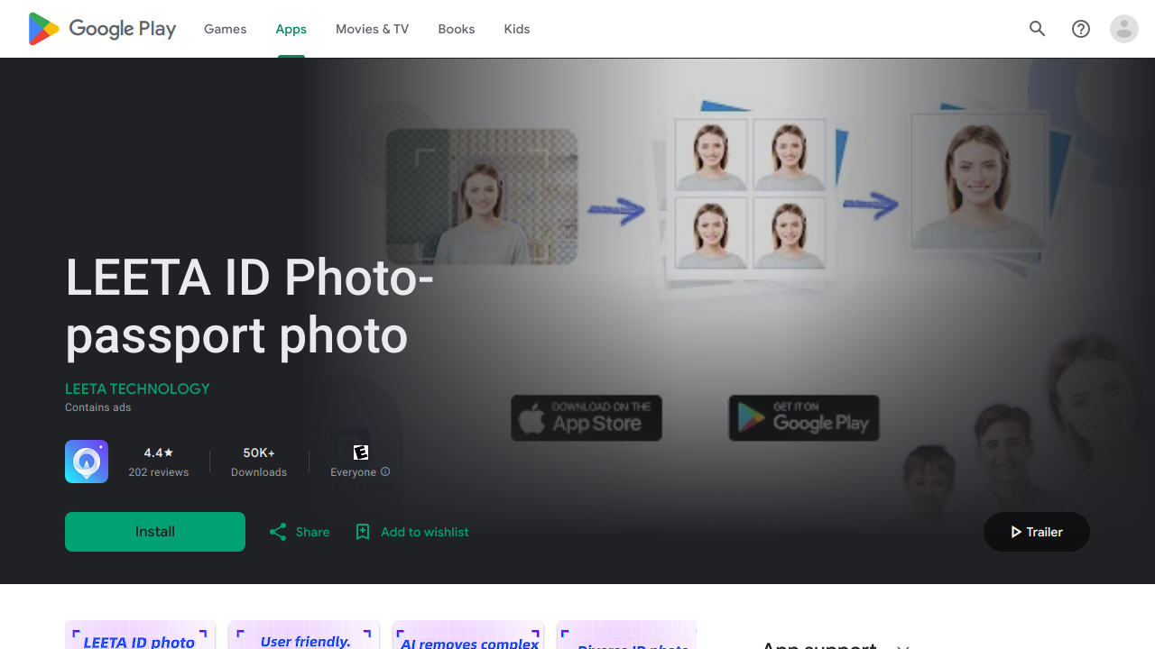Click the account avatar icon

coord(1124,29)
